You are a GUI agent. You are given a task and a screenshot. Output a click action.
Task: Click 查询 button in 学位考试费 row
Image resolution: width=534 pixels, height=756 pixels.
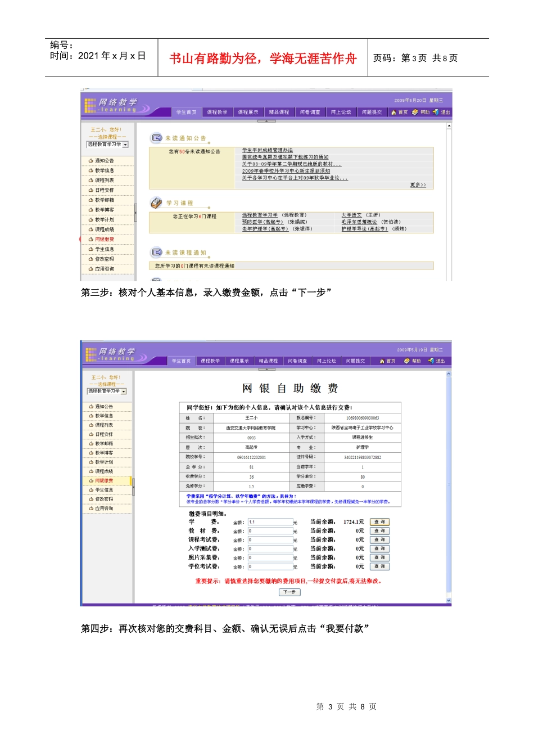tap(380, 566)
